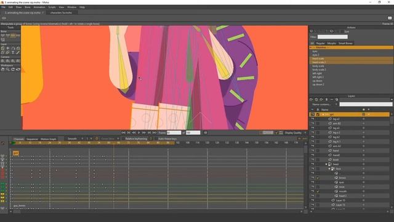394x222 pixels.
Task: Open the File menu
Action: pos(3,7)
